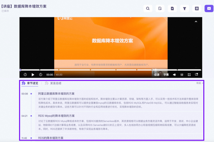The image size is (214, 142).
Task: Jump to the 11:46 chapter timestamp
Action: tap(24, 138)
